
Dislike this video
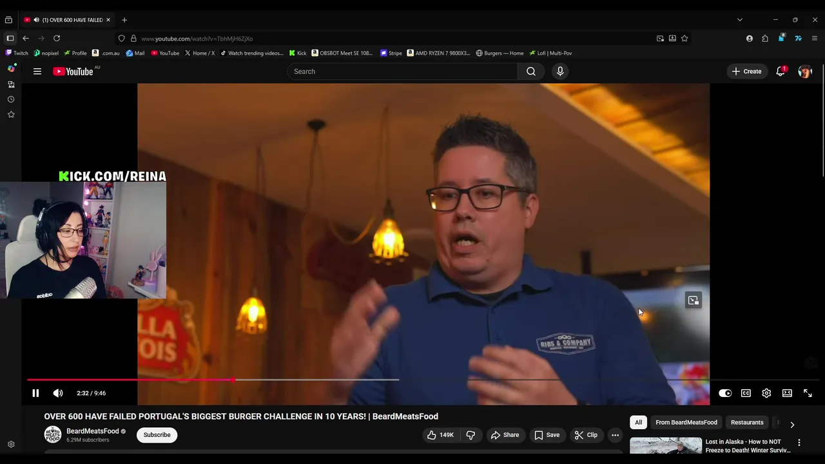(x=471, y=435)
